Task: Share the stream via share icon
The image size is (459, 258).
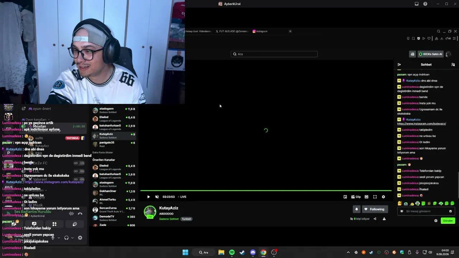Action: [x=375, y=219]
